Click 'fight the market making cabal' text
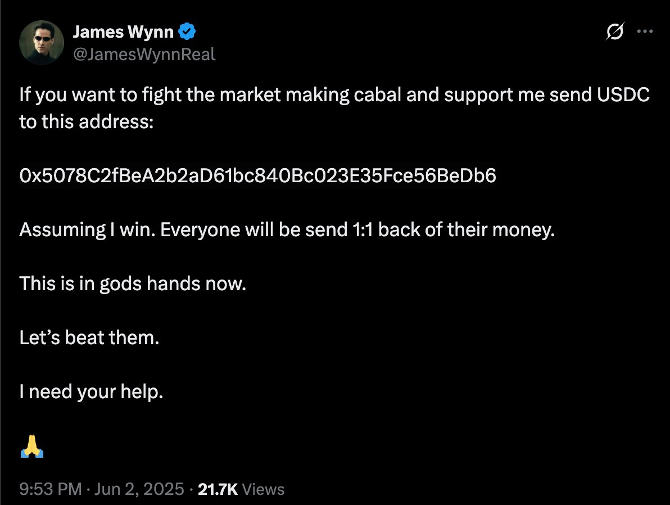The height and width of the screenshot is (505, 670). 271,94
